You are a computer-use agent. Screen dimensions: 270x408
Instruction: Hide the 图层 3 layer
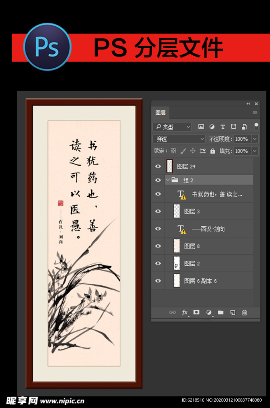(x=158, y=211)
